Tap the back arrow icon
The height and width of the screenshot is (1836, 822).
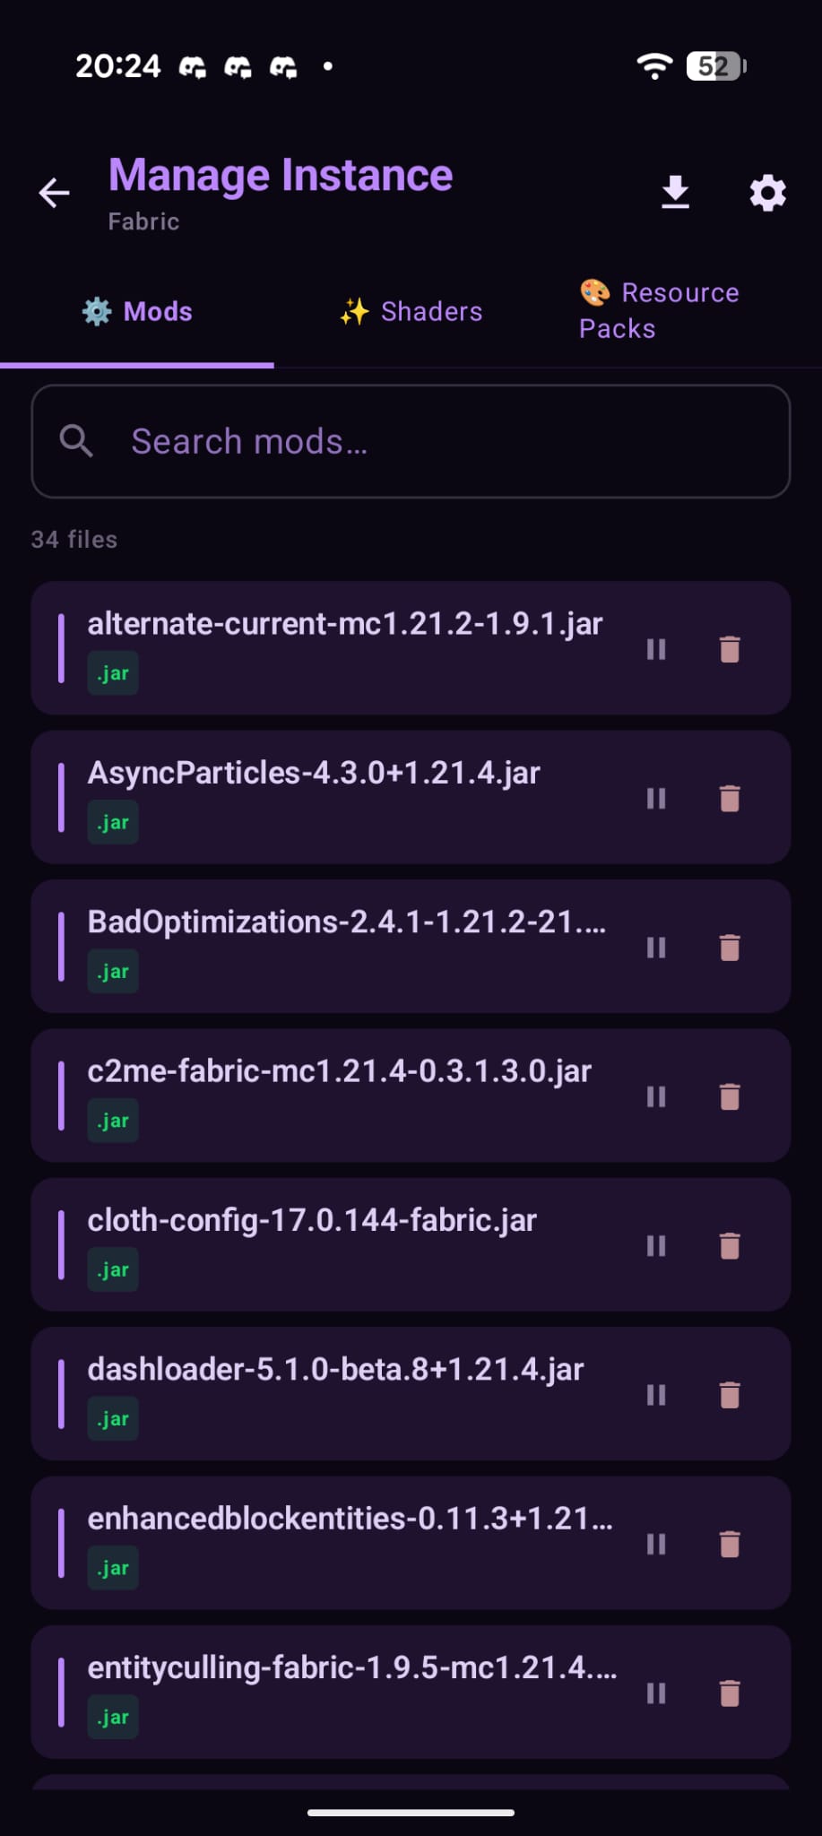(54, 193)
